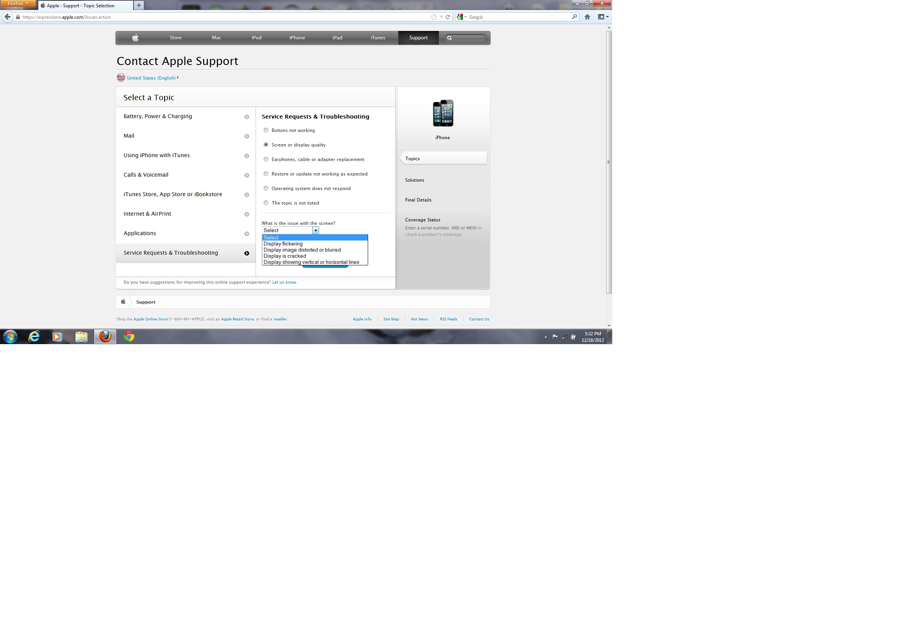The width and height of the screenshot is (903, 624).
Task: Click the browser URL address field
Action: [x=225, y=17]
